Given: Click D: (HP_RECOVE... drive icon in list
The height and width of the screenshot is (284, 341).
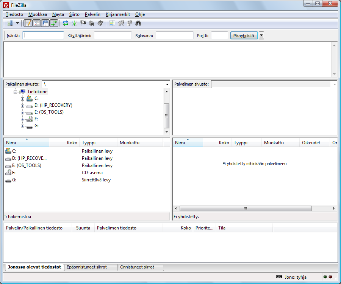Looking at the screenshot, I should pyautogui.click(x=8, y=159).
